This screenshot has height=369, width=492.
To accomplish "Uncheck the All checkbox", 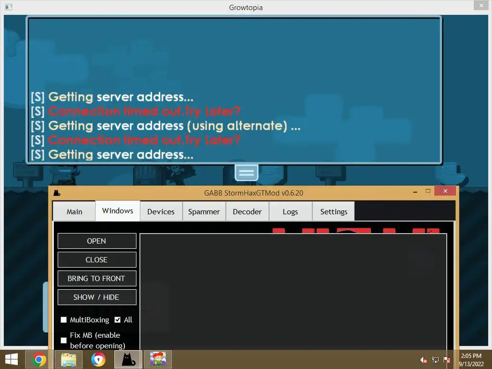I will tap(117, 320).
